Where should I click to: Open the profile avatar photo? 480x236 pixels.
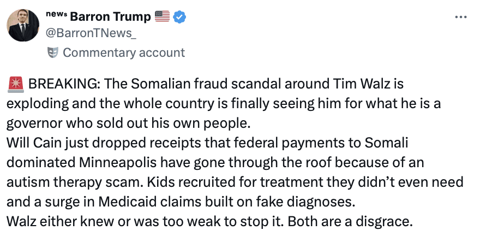[23, 25]
